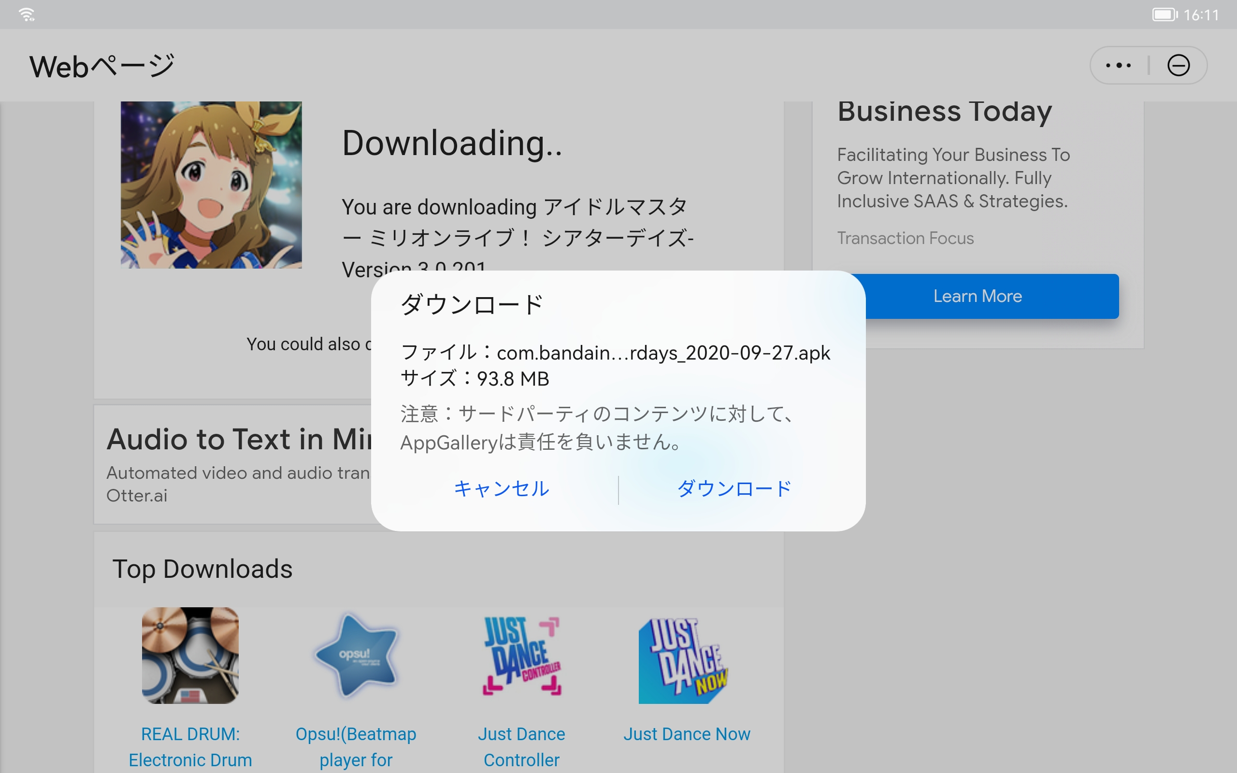Open Just Dance Controller text link
Screen dimensions: 1237x773
pyautogui.click(x=521, y=747)
